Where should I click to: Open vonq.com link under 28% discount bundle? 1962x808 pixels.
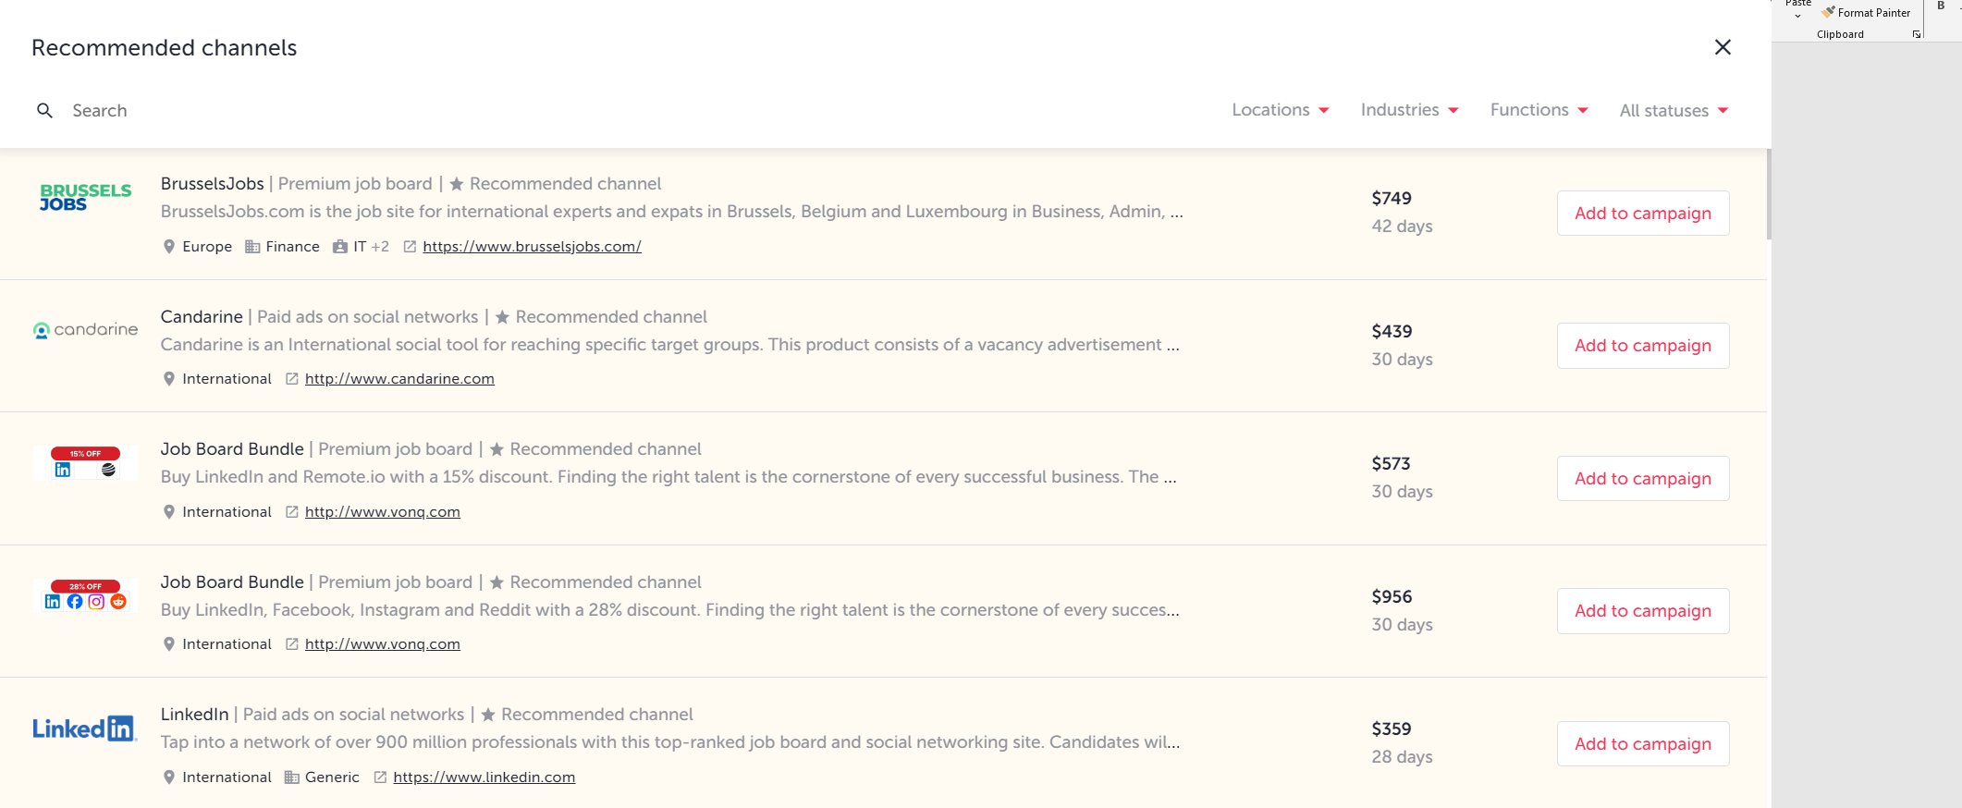pos(382,644)
